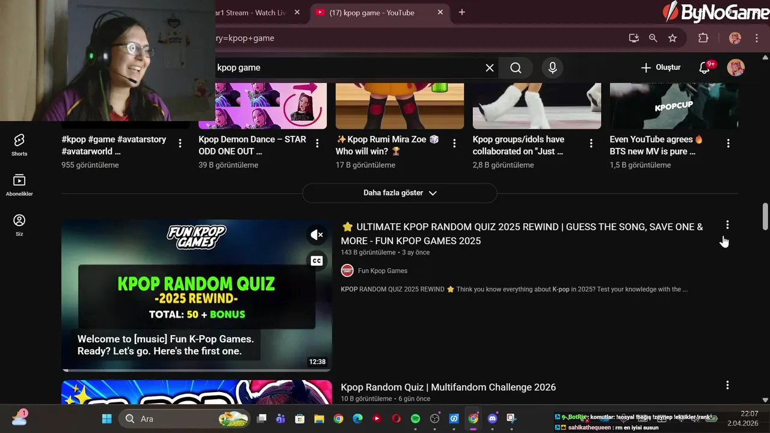
Task: Start voice search with microphone icon
Action: (553, 68)
